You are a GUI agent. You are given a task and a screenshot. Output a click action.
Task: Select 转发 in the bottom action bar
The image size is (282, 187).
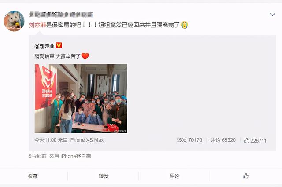104,176
